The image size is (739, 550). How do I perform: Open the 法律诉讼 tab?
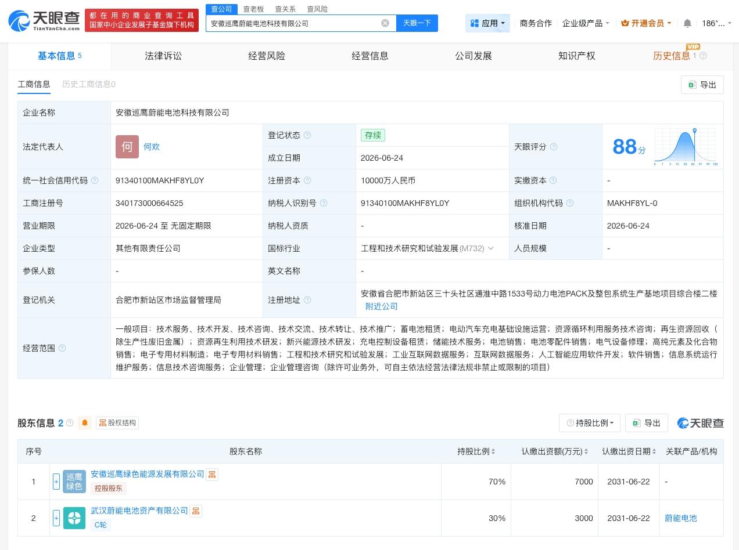pyautogui.click(x=163, y=56)
